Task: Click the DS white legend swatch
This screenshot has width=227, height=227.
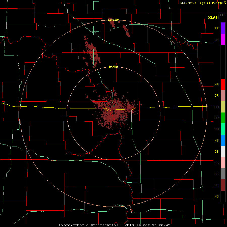Action: tap(223, 151)
